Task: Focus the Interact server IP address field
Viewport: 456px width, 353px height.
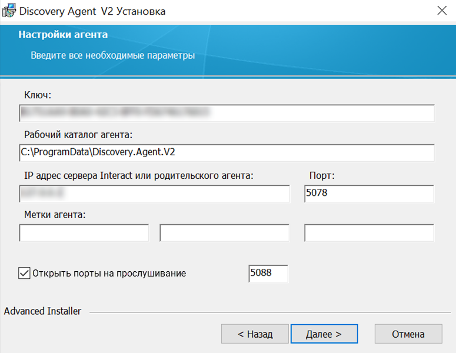Action: pos(154,194)
